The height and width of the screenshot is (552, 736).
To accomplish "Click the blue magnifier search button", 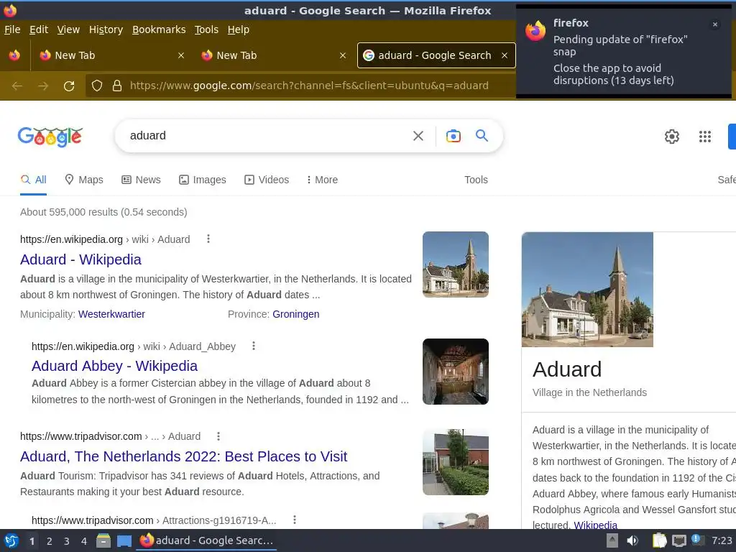I will [482, 136].
